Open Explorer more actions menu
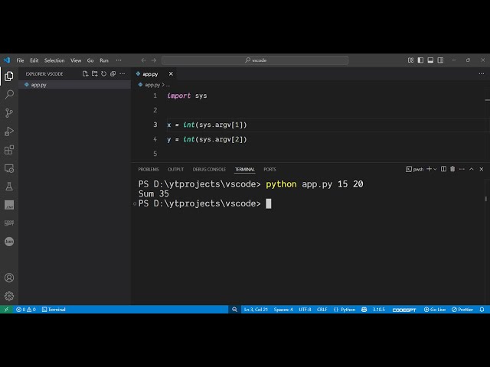The width and height of the screenshot is (490, 367). (x=122, y=73)
